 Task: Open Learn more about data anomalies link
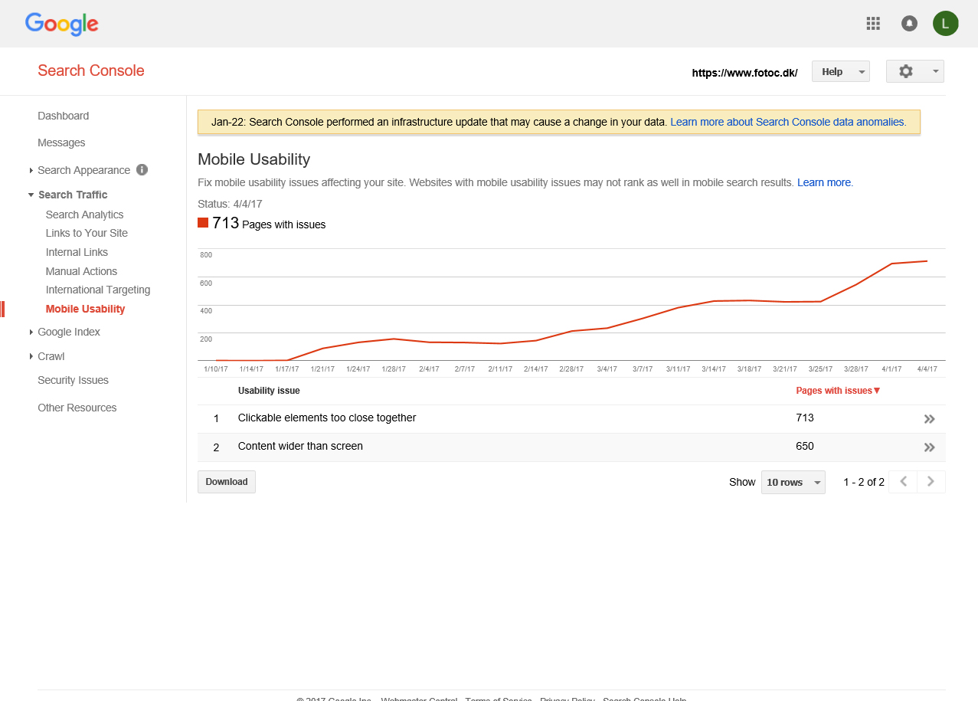point(788,122)
